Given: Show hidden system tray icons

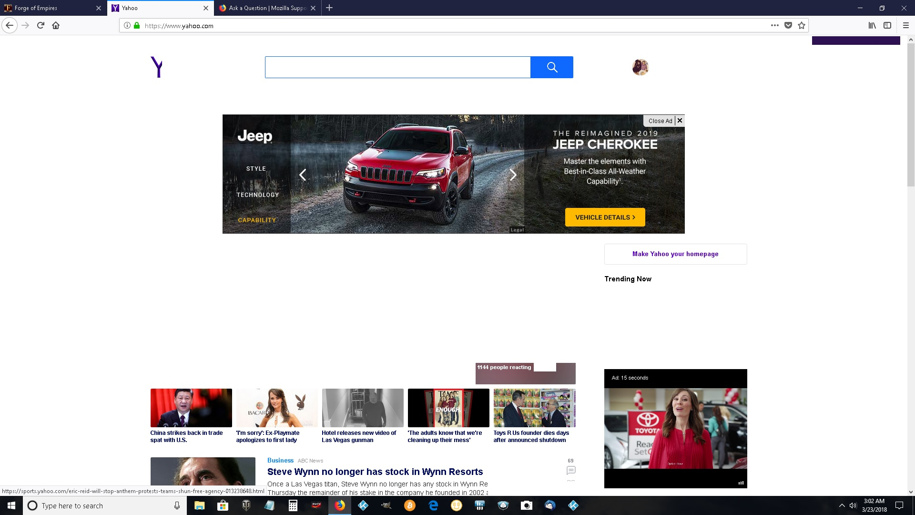Looking at the screenshot, I should tap(842, 505).
